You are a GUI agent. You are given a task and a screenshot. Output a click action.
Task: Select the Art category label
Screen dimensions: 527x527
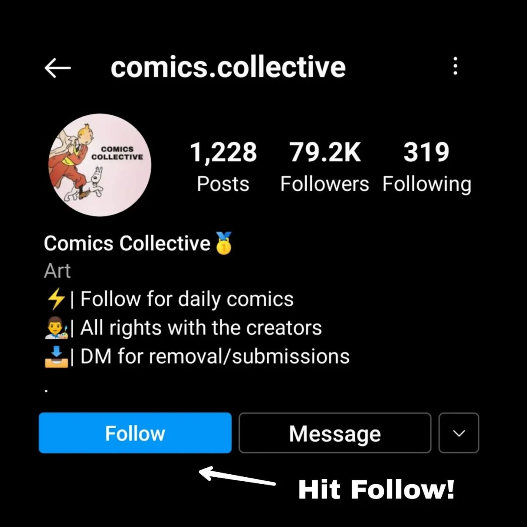57,271
